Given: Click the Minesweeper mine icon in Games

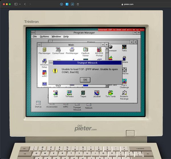Looking at the screenshot, I should pyautogui.click(x=111, y=47).
